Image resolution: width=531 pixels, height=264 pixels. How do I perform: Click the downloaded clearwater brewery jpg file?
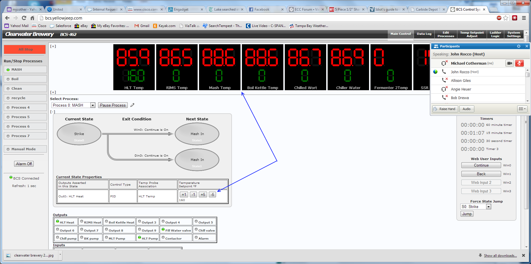(x=31, y=255)
